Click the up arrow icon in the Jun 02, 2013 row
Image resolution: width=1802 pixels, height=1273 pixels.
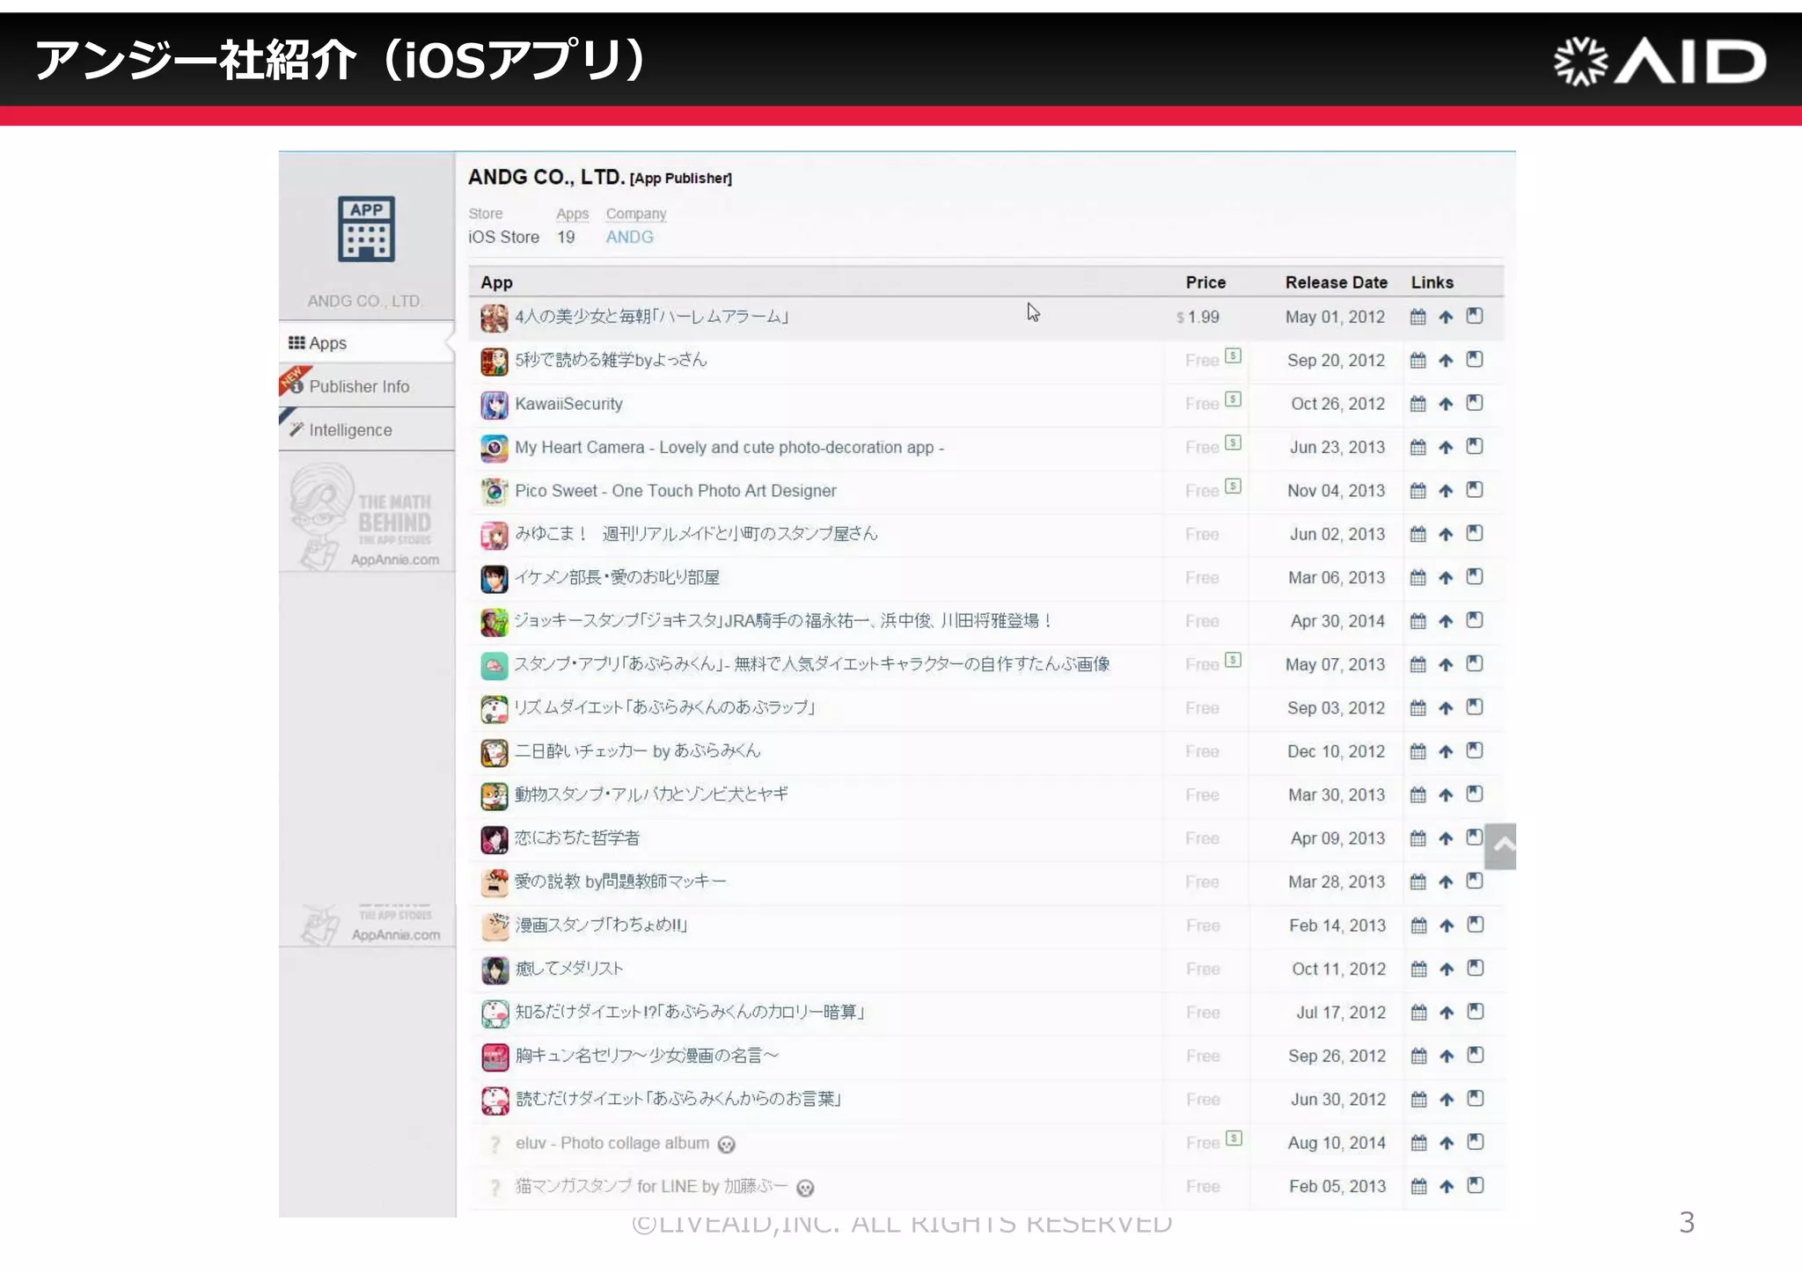(1446, 534)
